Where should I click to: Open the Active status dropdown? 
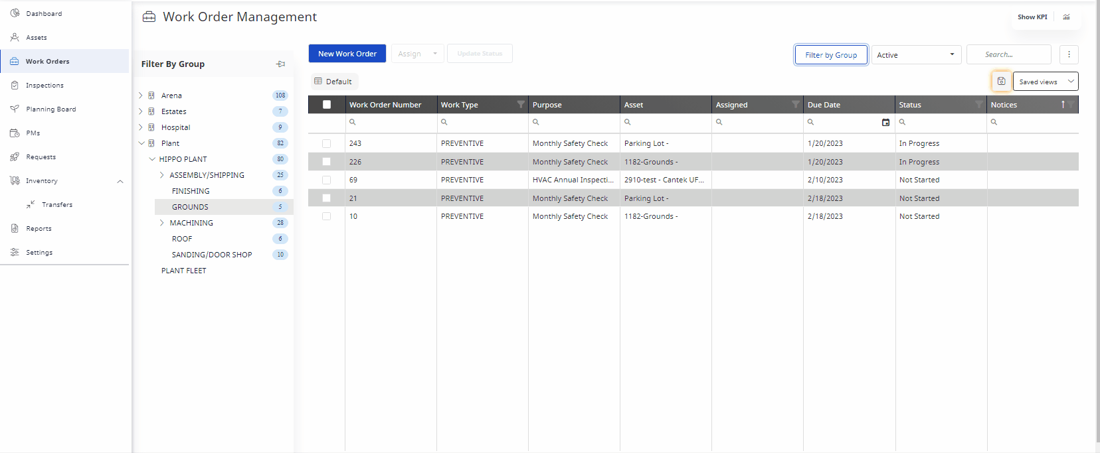click(916, 55)
